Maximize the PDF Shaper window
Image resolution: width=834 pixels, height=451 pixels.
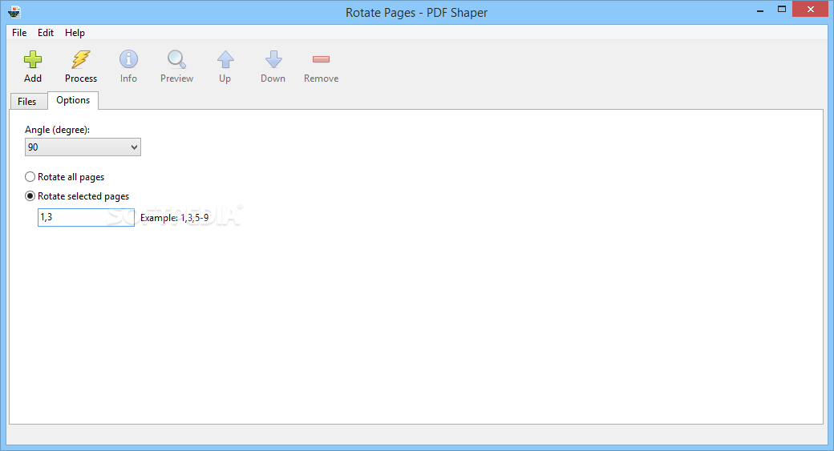pyautogui.click(x=781, y=10)
